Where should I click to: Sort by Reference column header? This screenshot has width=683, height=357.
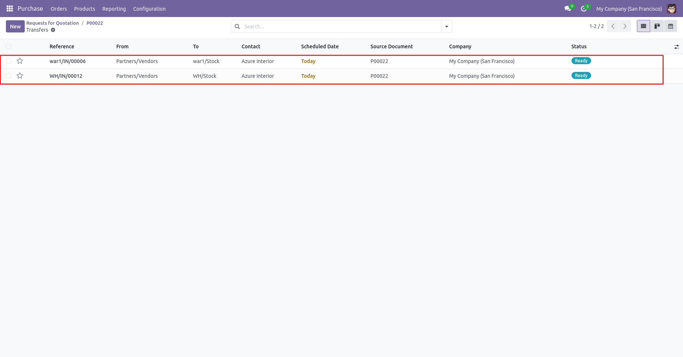pos(62,46)
